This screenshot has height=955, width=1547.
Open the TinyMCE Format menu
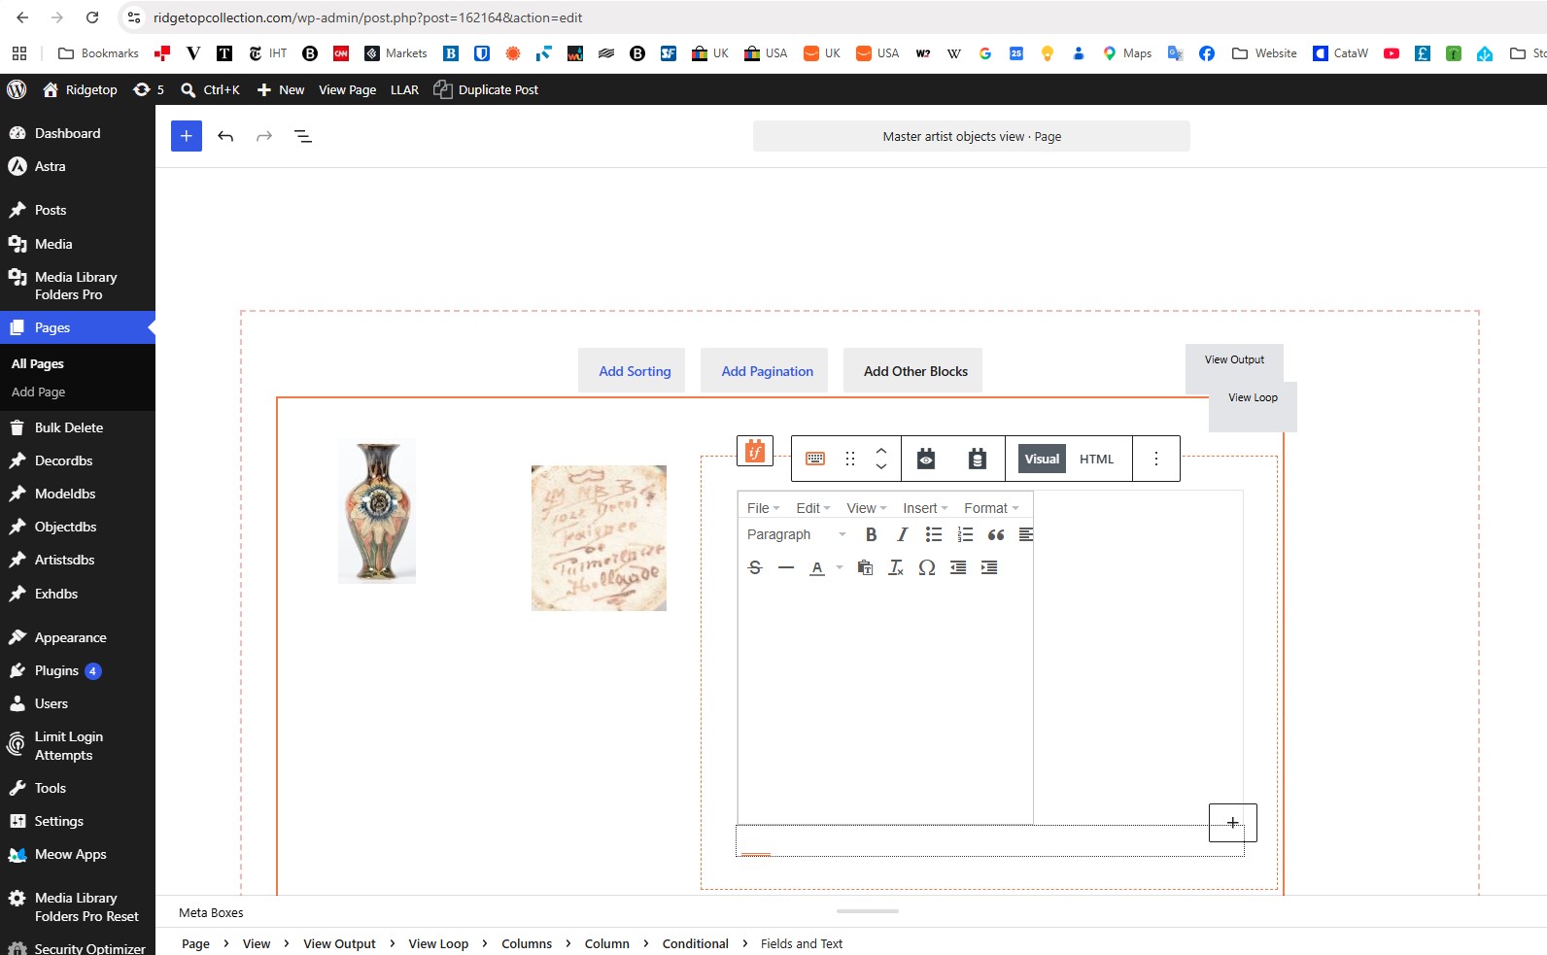(x=991, y=508)
